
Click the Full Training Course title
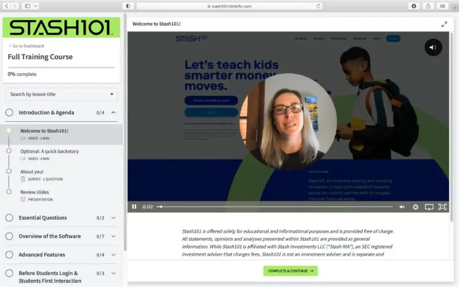tap(40, 57)
